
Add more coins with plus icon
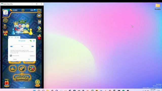pos(23,10)
